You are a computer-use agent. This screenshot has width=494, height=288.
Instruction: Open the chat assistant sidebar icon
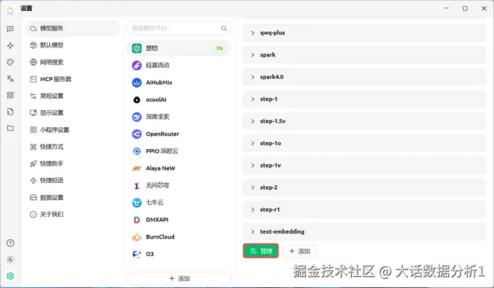[x=10, y=29]
